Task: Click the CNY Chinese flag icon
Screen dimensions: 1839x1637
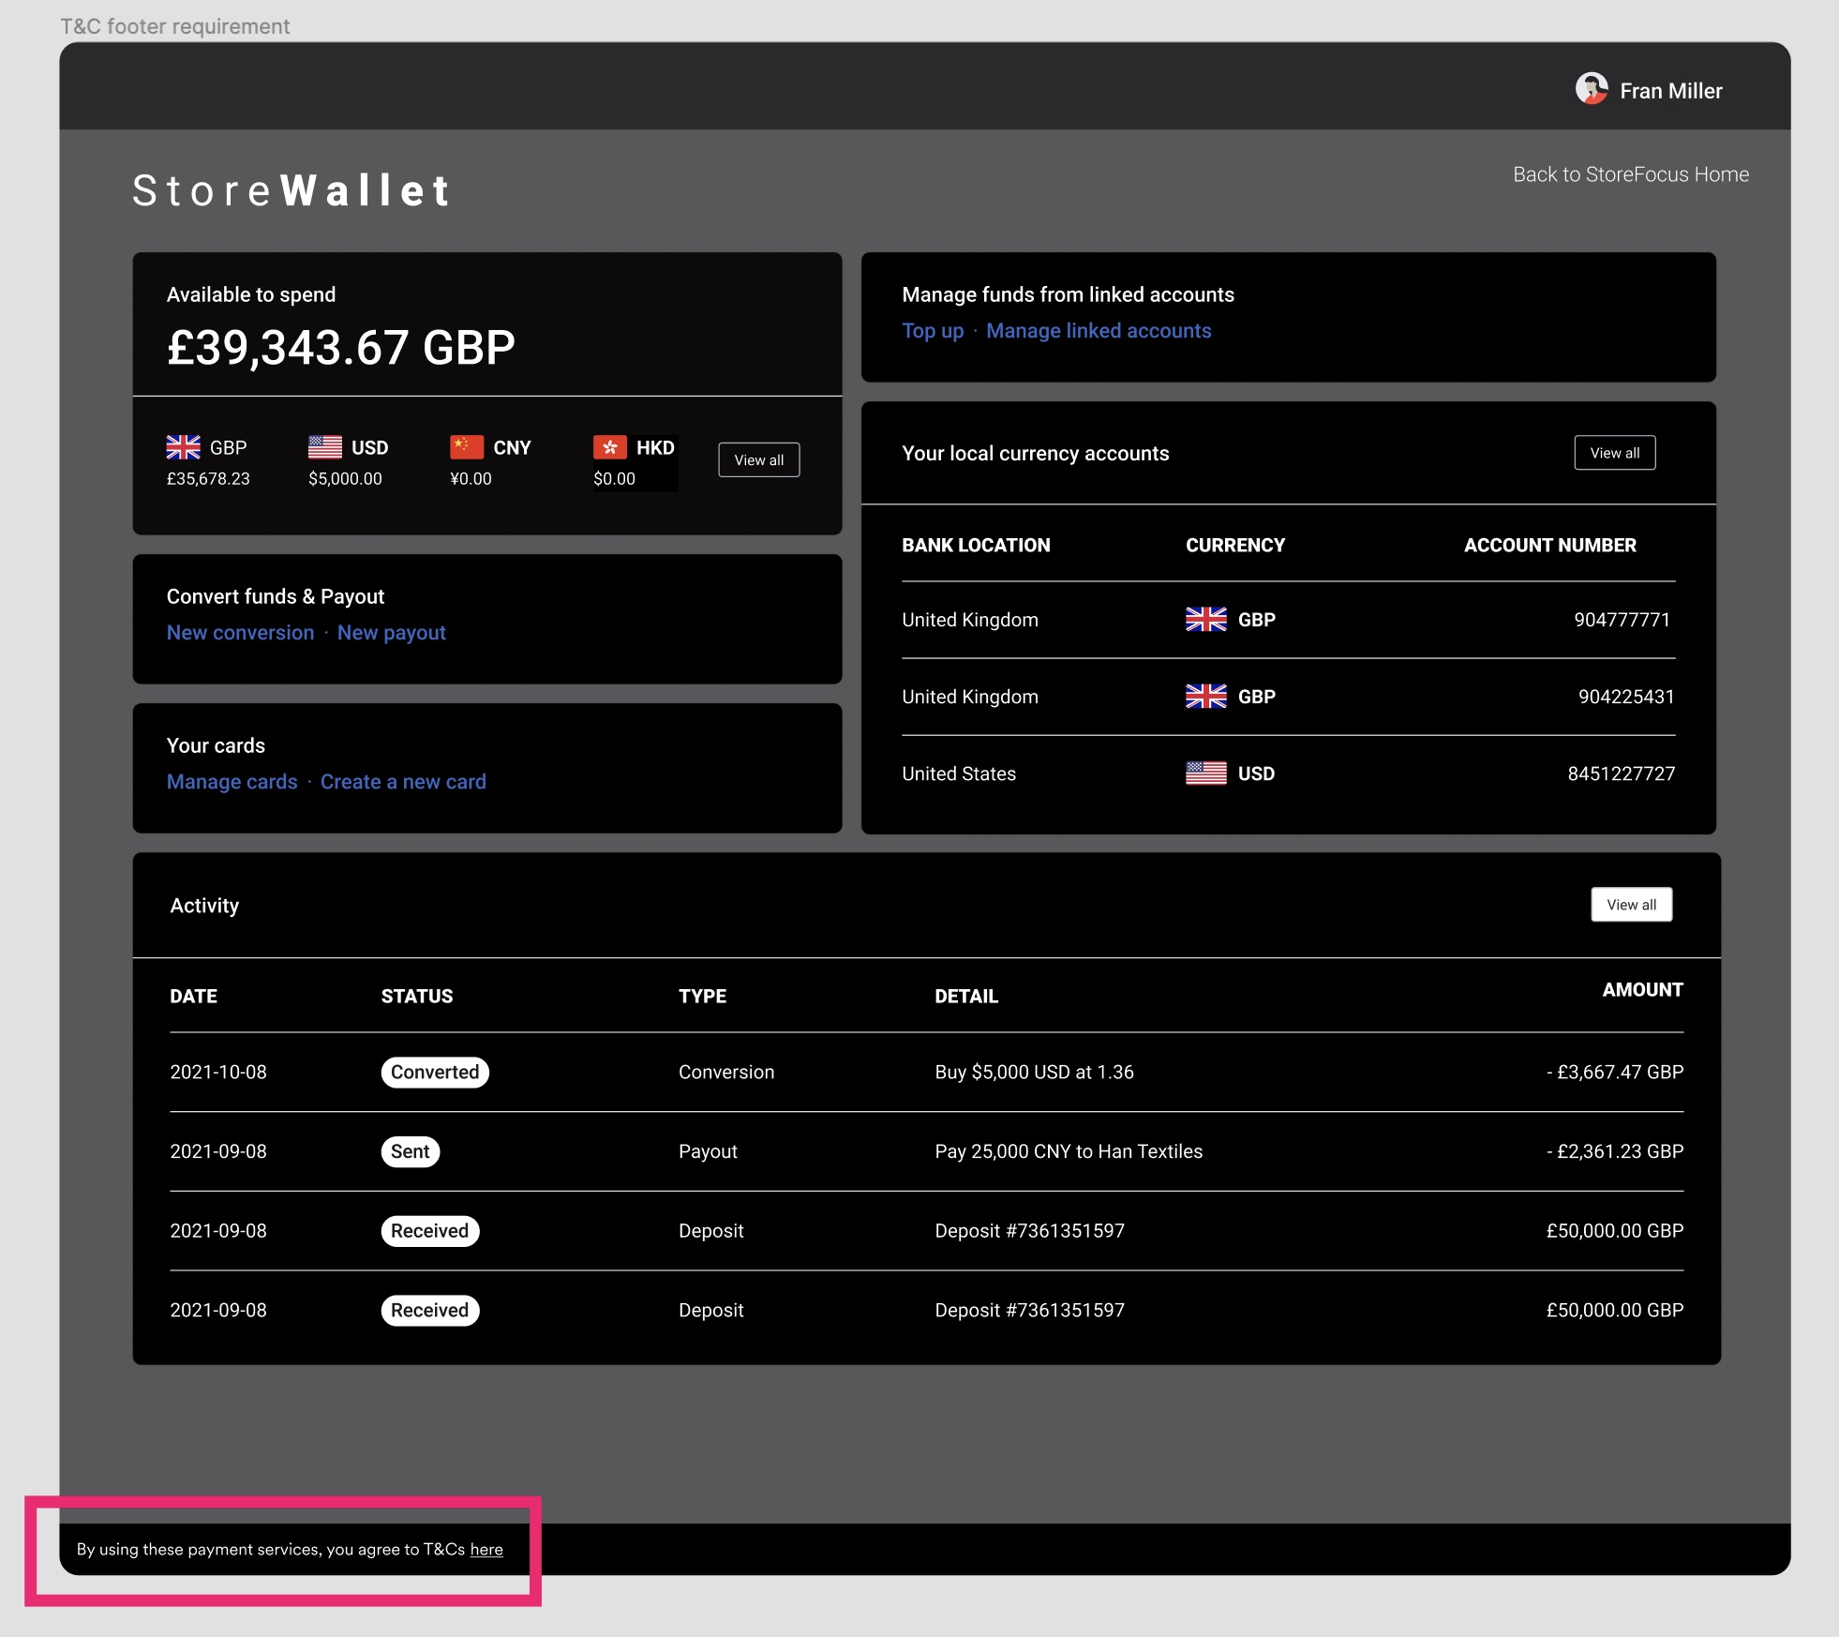Action: pyautogui.click(x=466, y=447)
